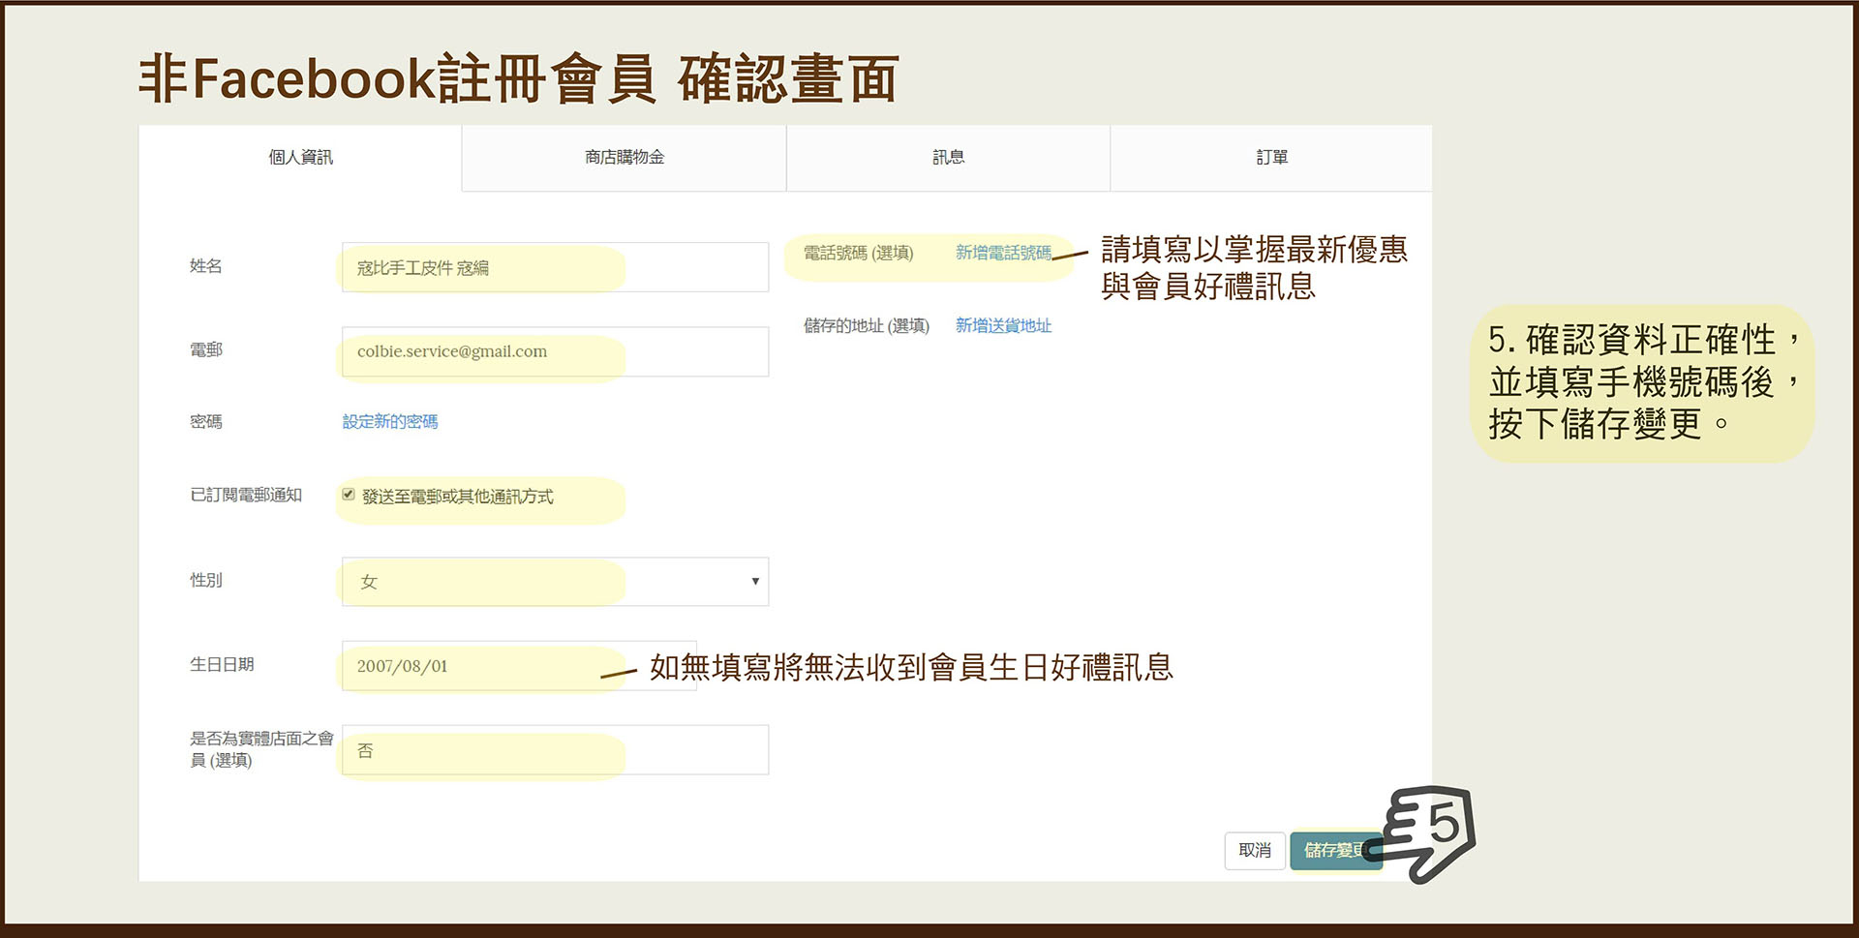Switch to the 個人資訊 tab

tap(300, 158)
